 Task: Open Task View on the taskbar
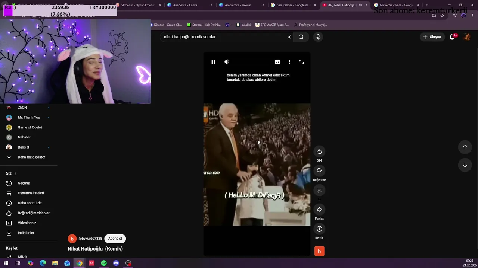[x=18, y=263]
